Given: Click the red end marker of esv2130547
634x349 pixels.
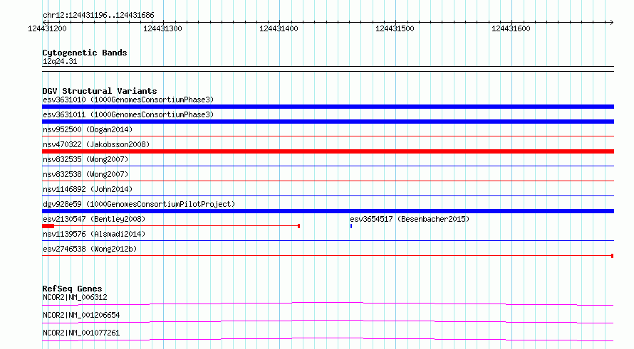Looking at the screenshot, I should (298, 226).
